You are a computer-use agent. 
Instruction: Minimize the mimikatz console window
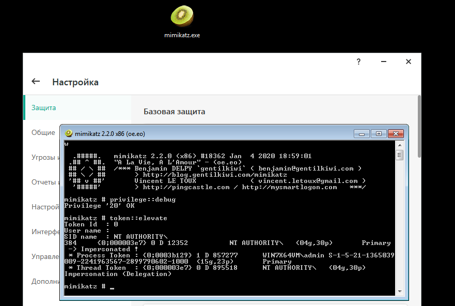point(362,133)
